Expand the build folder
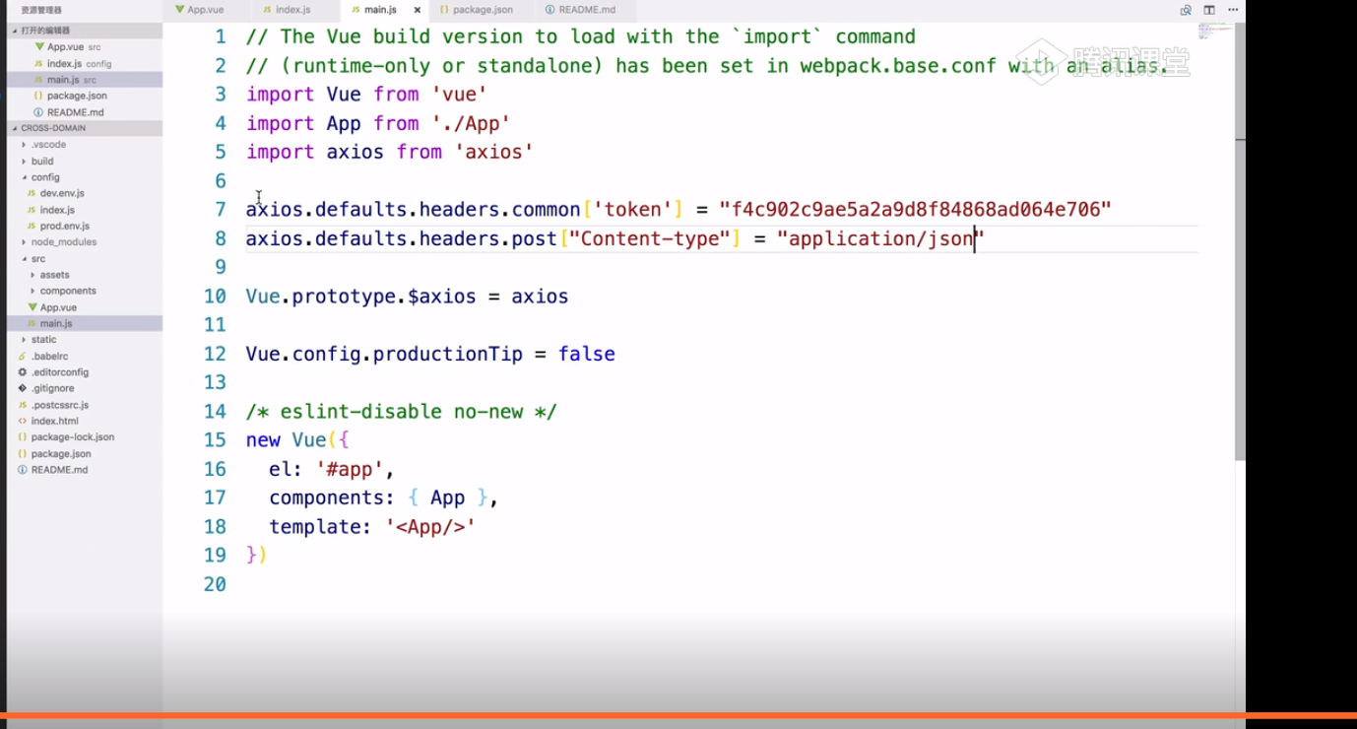 click(x=85, y=161)
